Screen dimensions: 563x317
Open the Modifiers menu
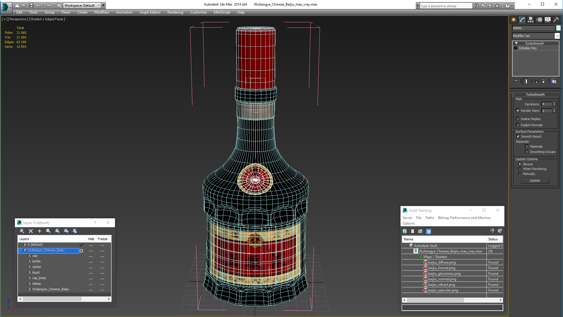[x=101, y=12]
